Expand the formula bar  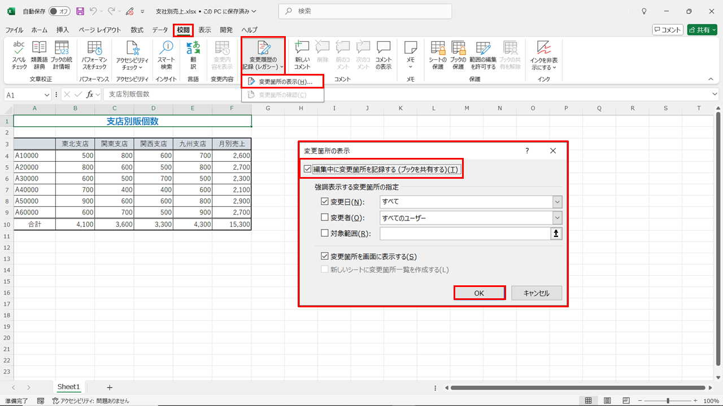(x=715, y=95)
